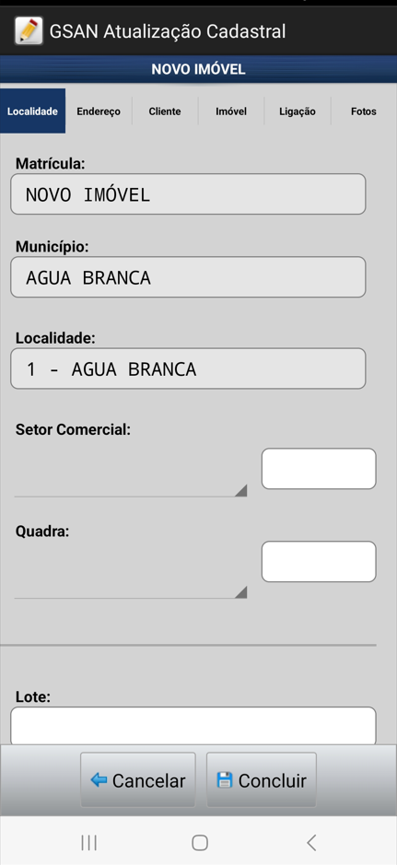397x865 pixels.
Task: Go to the Imóvel tab
Action: tap(231, 111)
